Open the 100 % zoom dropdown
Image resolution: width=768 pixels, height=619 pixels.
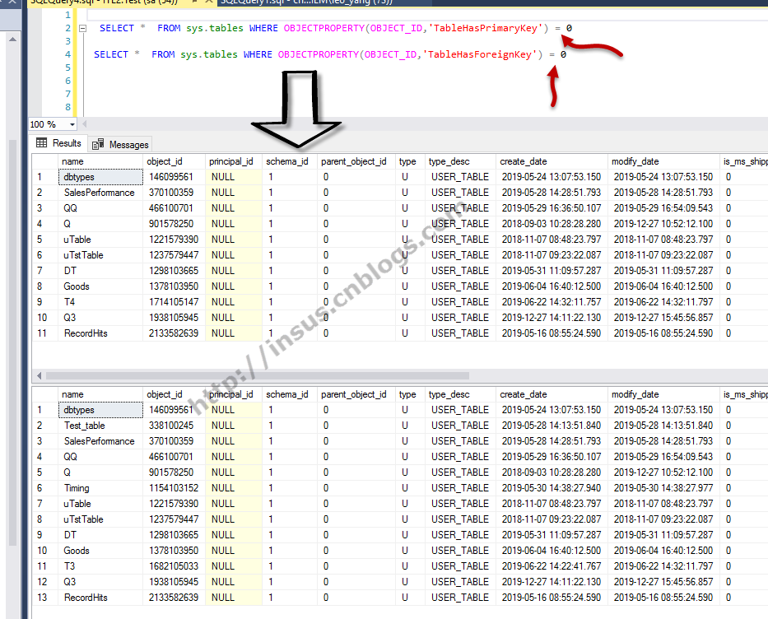coord(72,124)
